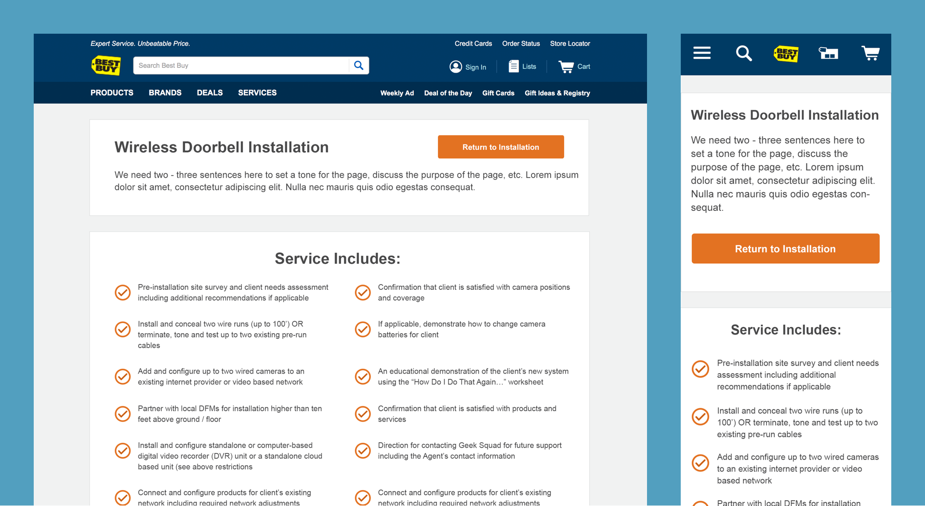Tap the mobile Return to Installation button
The width and height of the screenshot is (925, 506).
pos(785,248)
